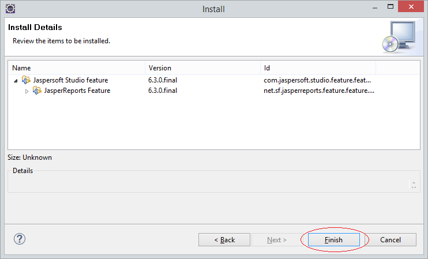Screen dimensions: 428x259
Task: Expand the JasperReports Feature node
Action: pyautogui.click(x=27, y=91)
